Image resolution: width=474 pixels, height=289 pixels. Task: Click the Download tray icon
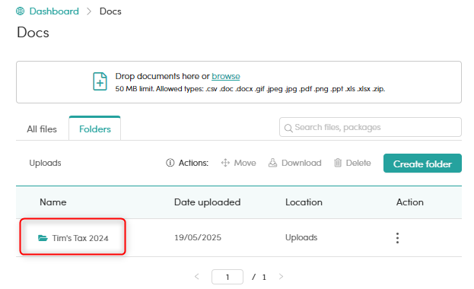272,163
